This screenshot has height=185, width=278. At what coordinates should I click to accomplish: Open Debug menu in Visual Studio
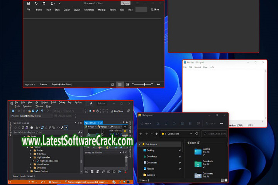coord(61,103)
